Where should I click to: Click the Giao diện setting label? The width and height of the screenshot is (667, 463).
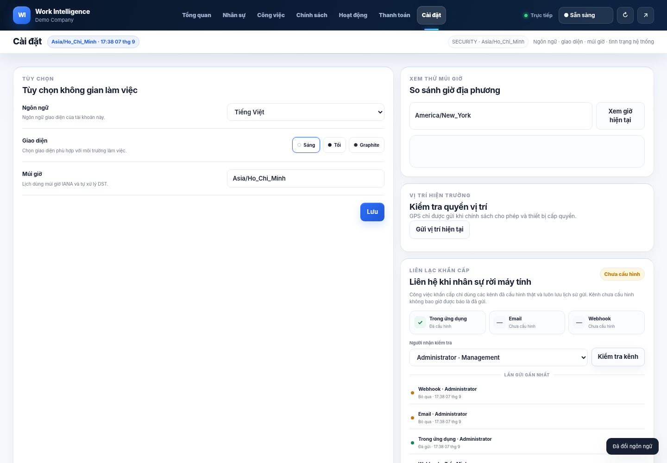35,141
